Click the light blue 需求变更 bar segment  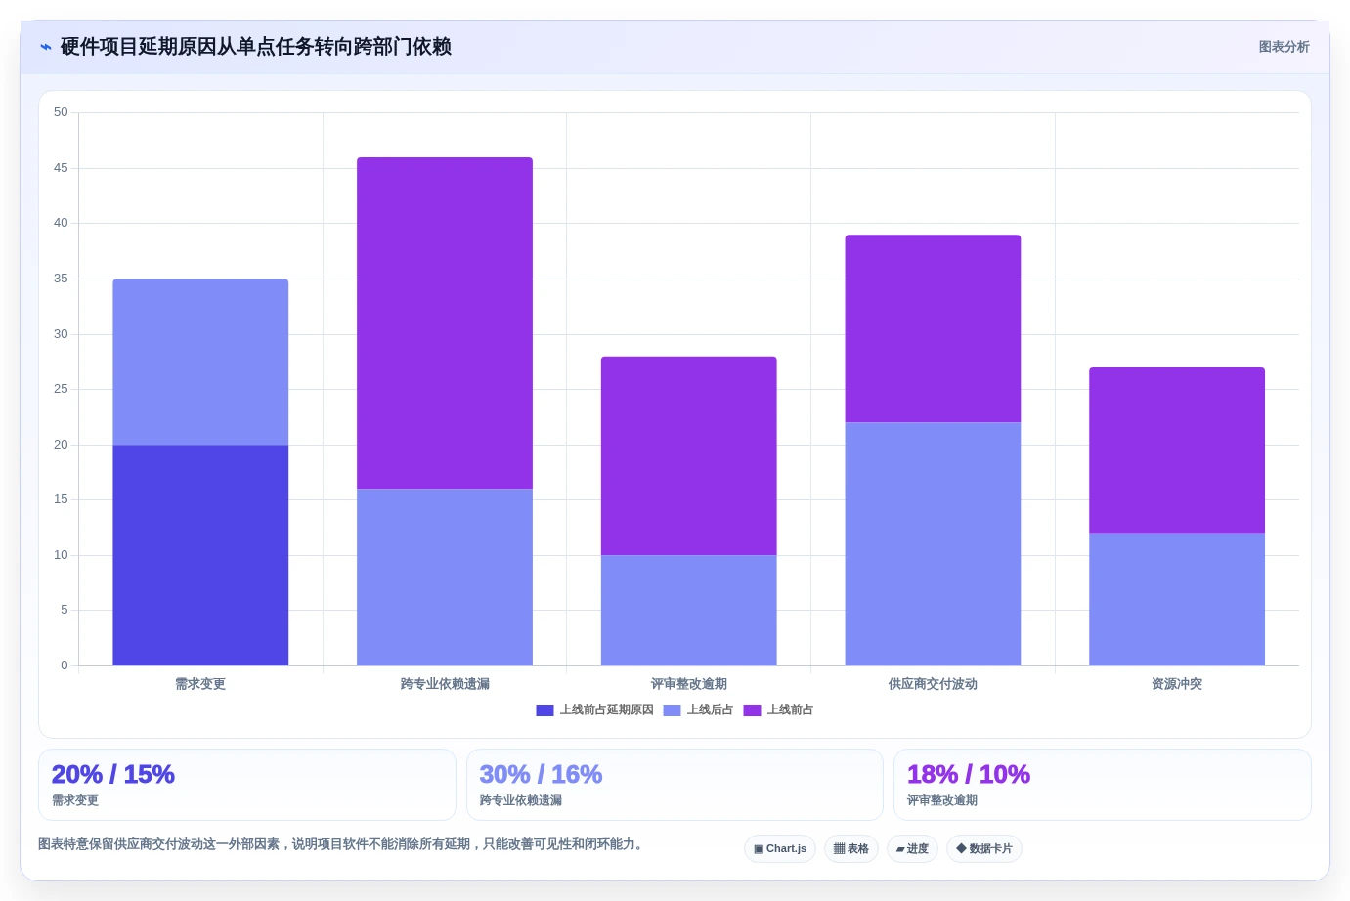(x=200, y=362)
